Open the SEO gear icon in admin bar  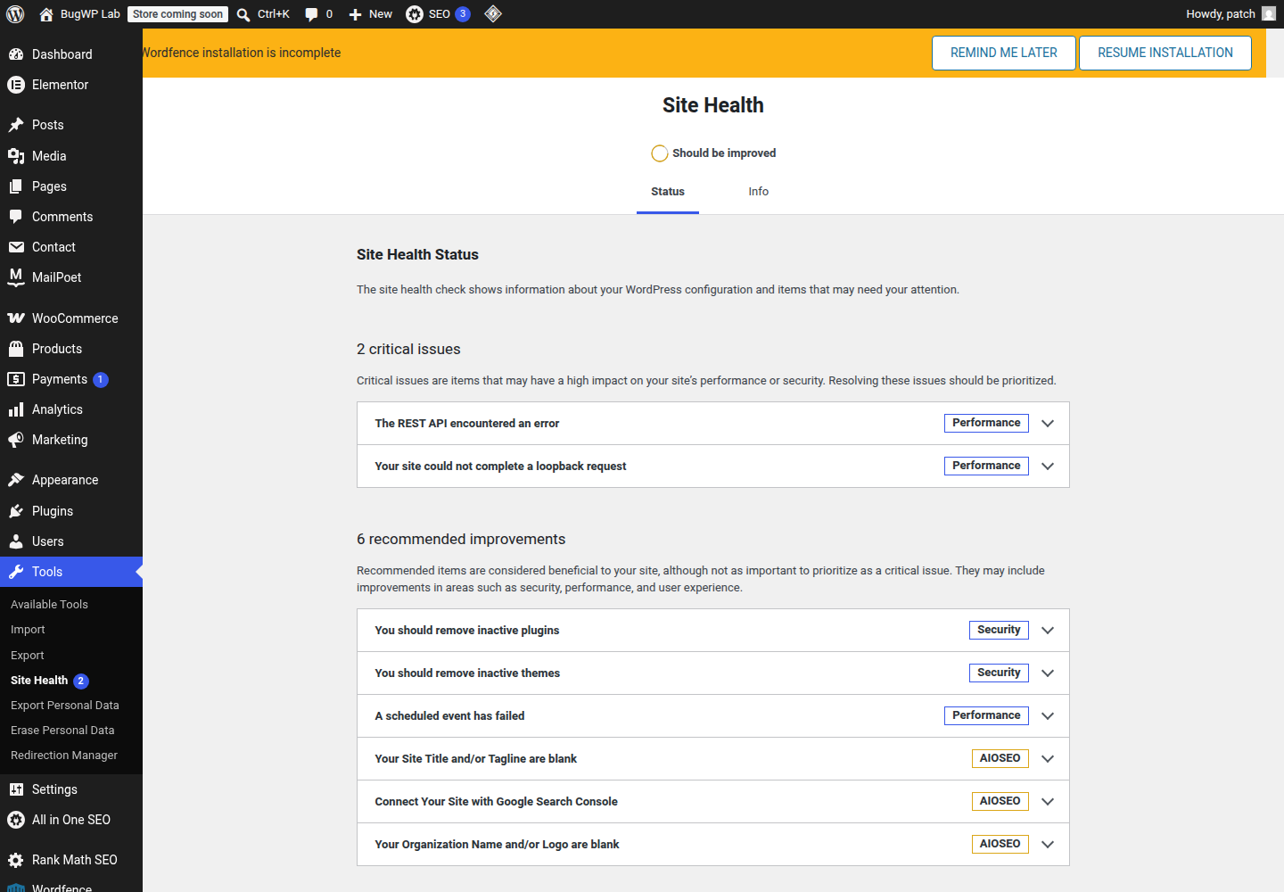click(x=415, y=14)
